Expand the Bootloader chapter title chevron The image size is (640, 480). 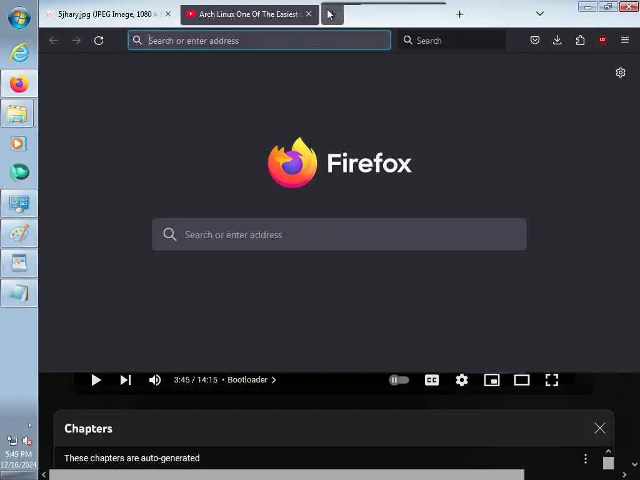[274, 380]
